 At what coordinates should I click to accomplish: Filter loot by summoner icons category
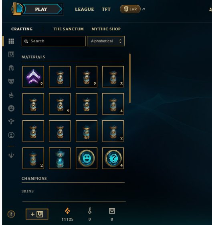click(x=11, y=135)
